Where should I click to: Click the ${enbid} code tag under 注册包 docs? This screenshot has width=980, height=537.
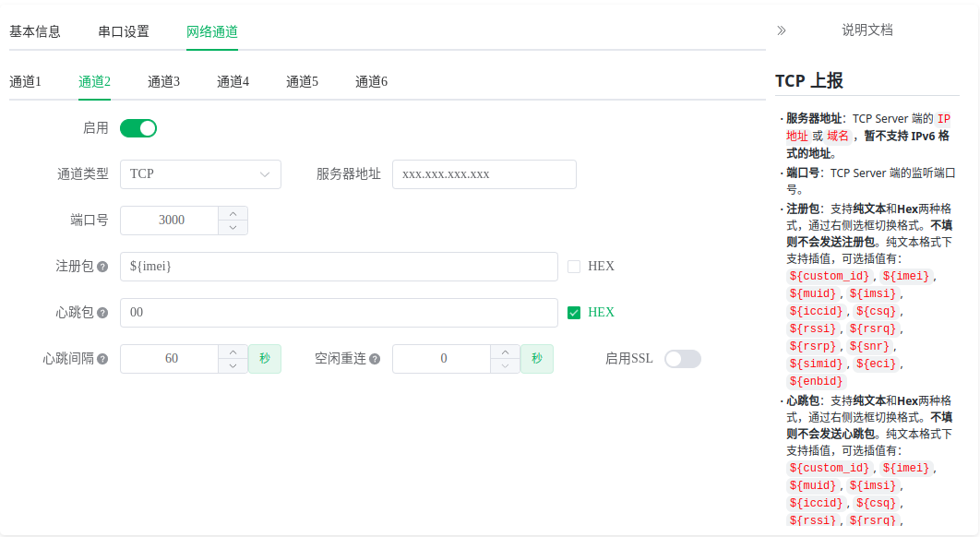coord(817,381)
